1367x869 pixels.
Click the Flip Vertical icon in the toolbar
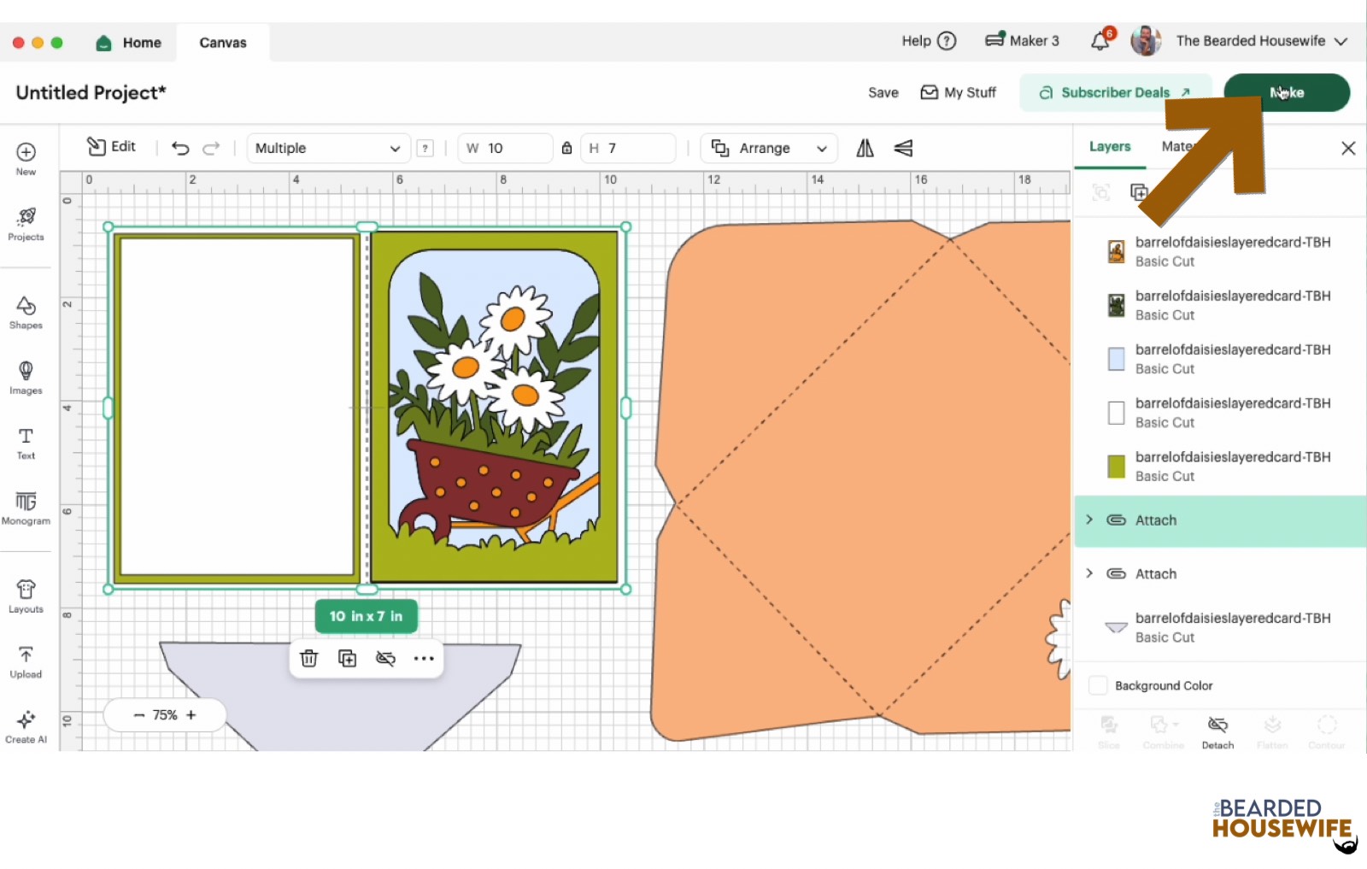(903, 148)
